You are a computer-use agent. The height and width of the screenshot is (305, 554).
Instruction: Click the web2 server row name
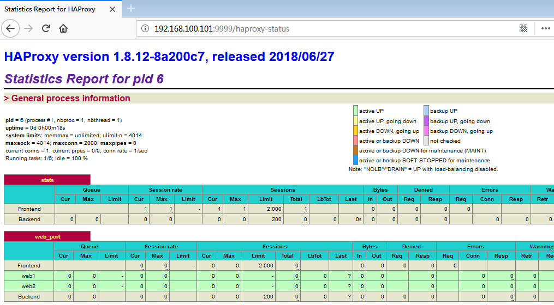(28, 286)
